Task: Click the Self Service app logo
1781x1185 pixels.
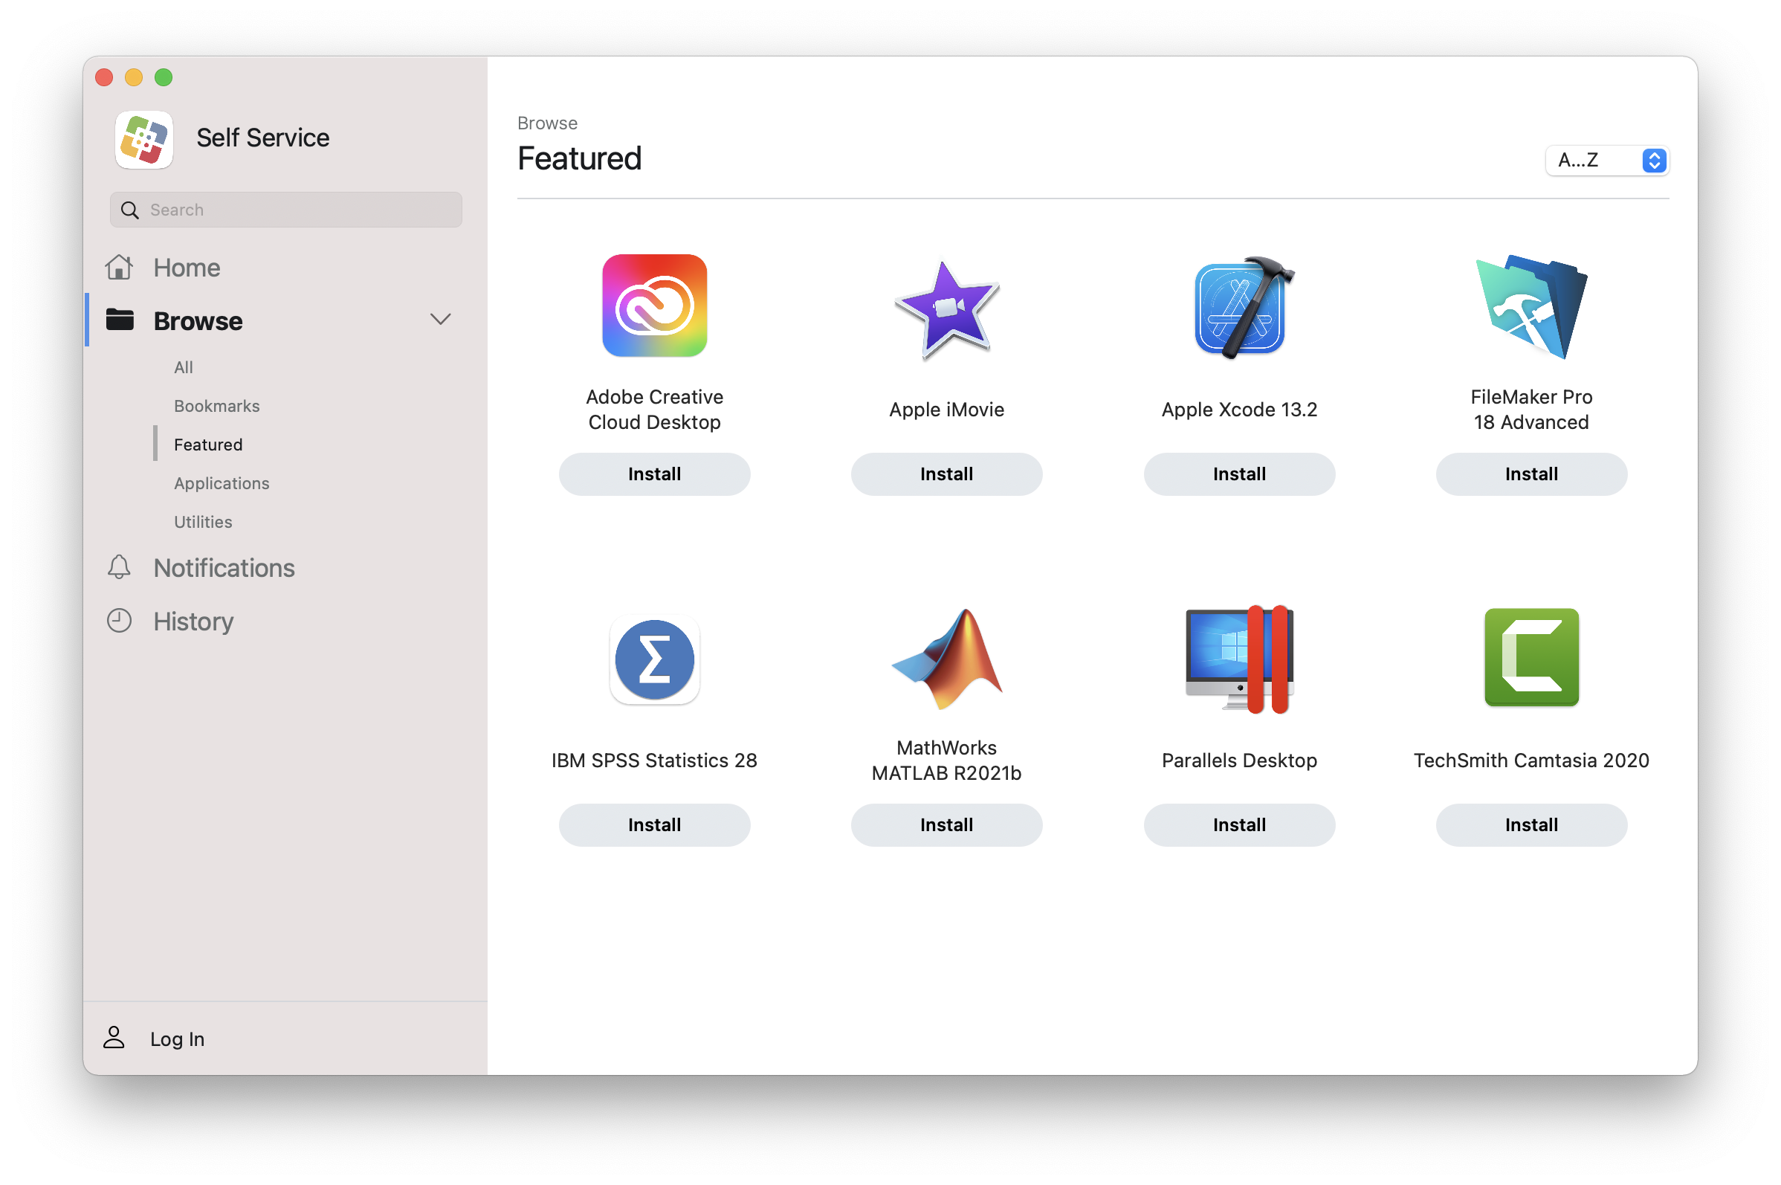Action: click(x=143, y=139)
